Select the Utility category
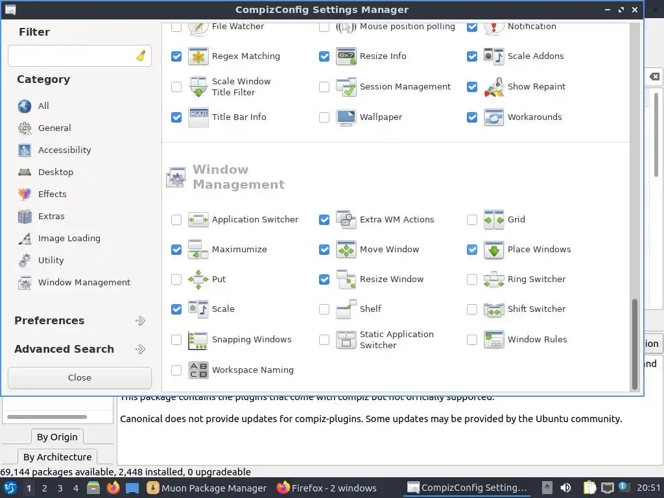The image size is (664, 498). (41, 261)
